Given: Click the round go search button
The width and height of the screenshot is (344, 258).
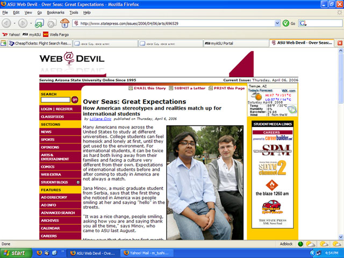Looking at the screenshot, I should click(75, 99).
